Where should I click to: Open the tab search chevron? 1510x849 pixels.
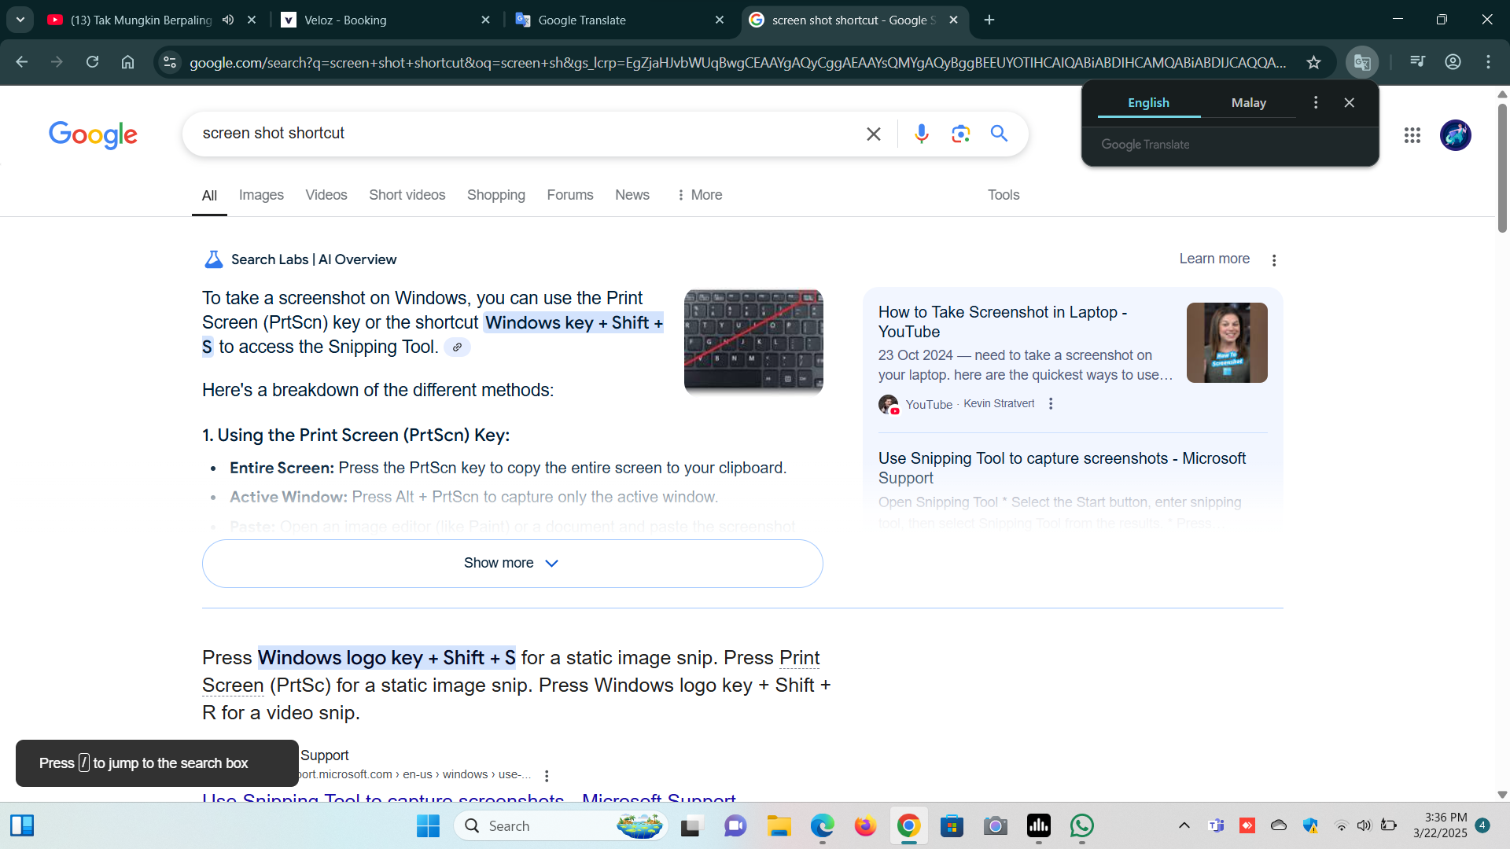(20, 20)
